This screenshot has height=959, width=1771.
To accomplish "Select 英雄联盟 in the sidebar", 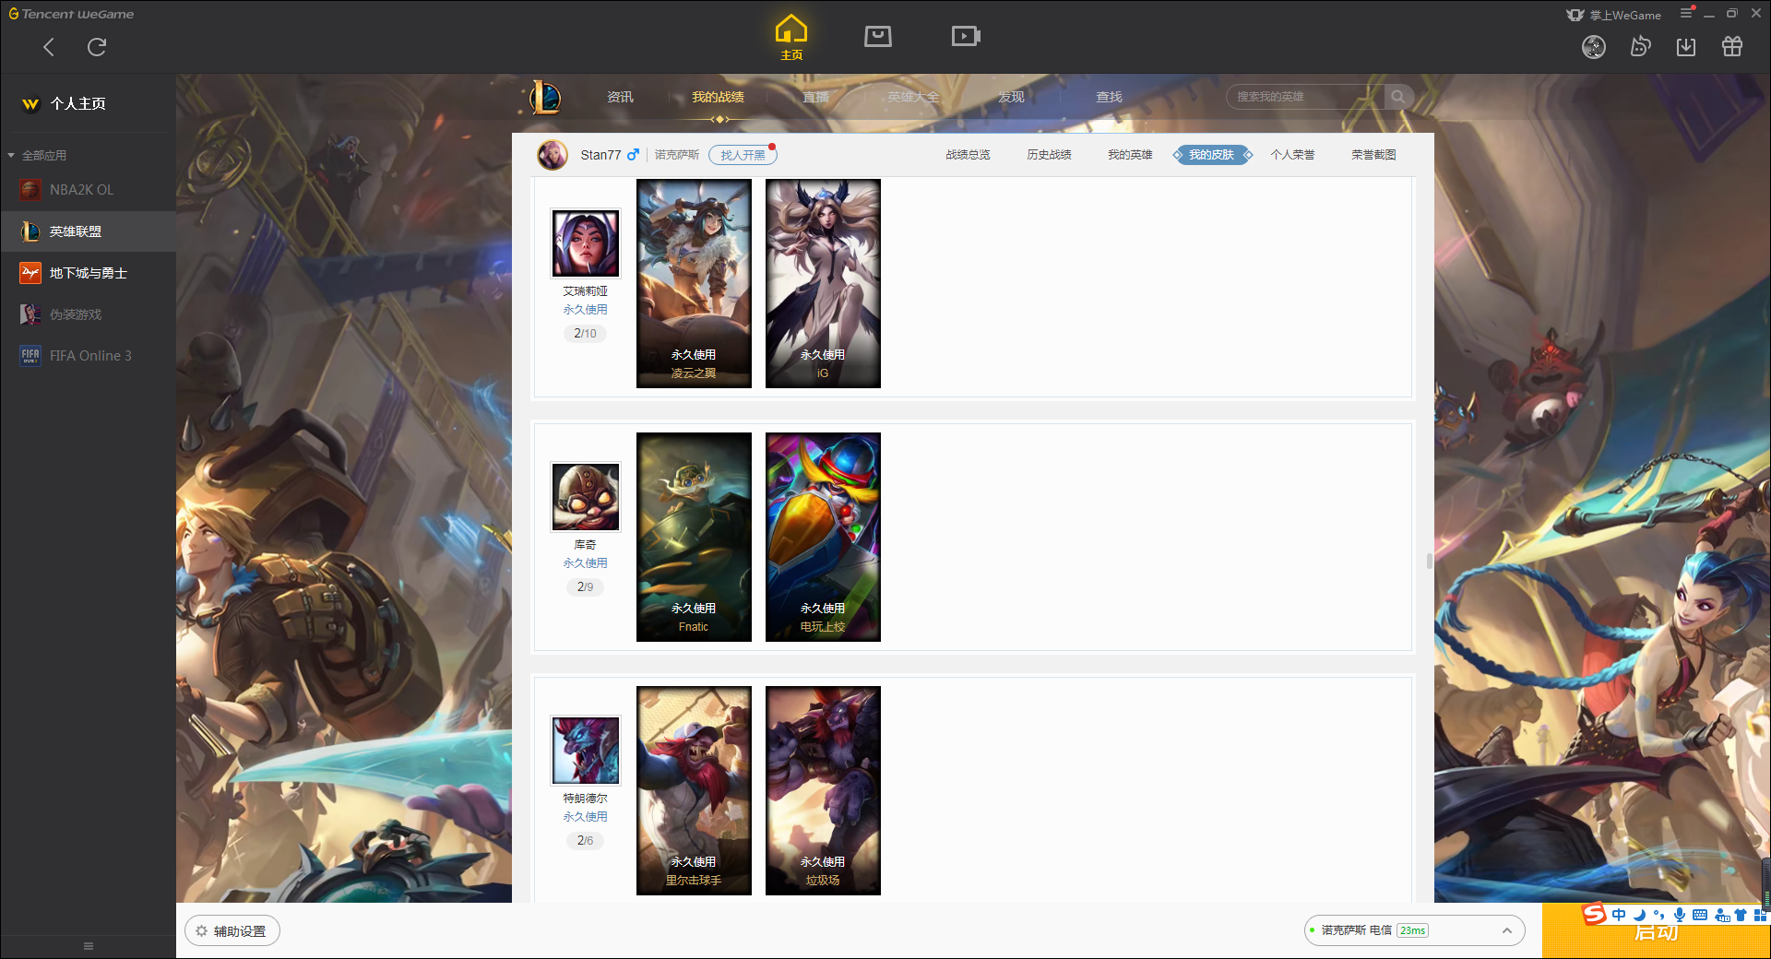I will [88, 231].
